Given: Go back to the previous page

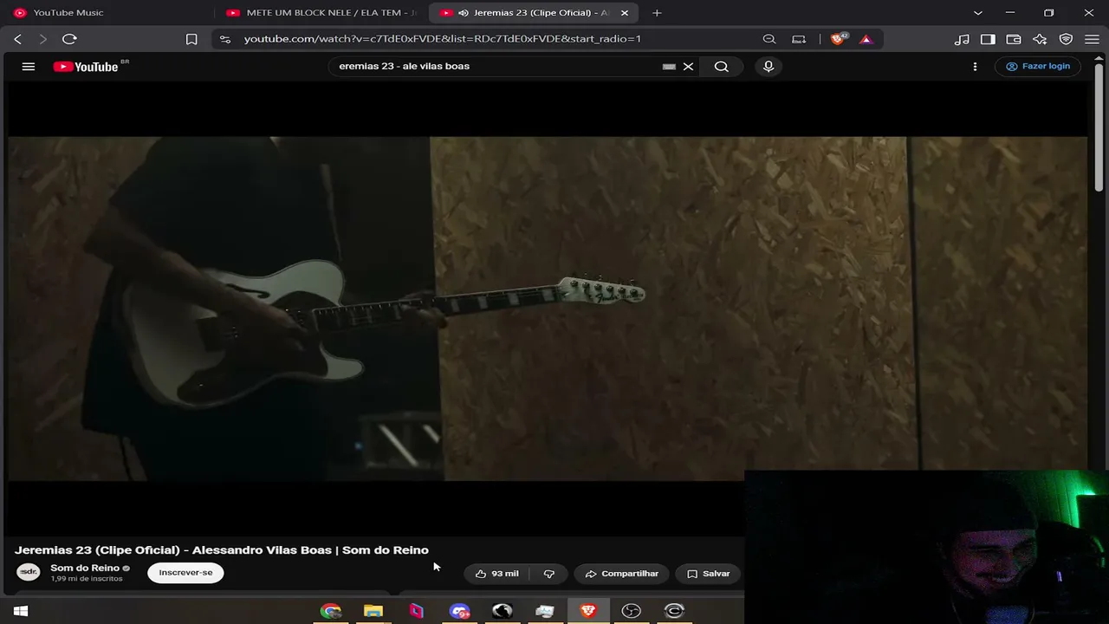Looking at the screenshot, I should [17, 39].
